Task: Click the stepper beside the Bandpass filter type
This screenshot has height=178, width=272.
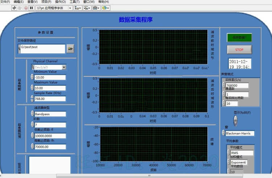Action: [x=32, y=113]
